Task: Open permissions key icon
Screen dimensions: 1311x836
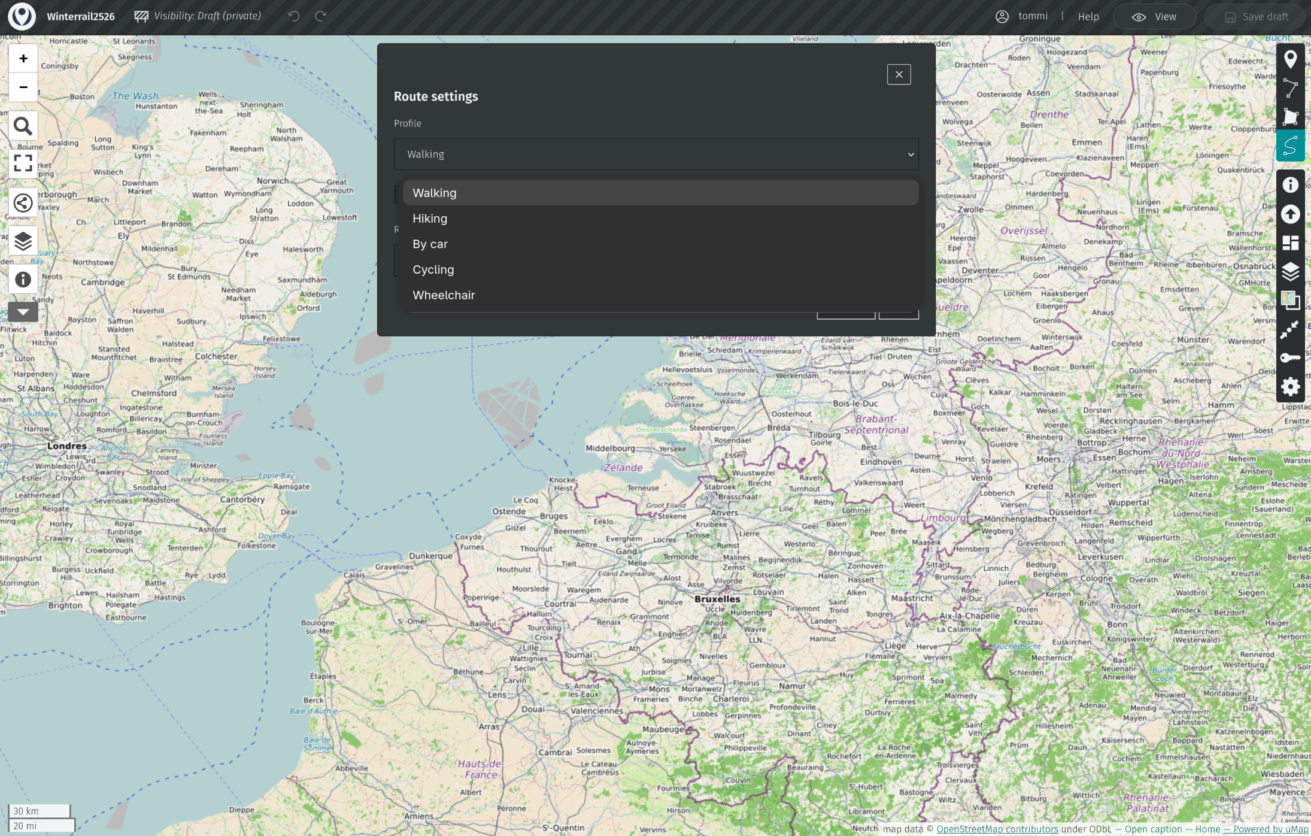Action: tap(1290, 358)
